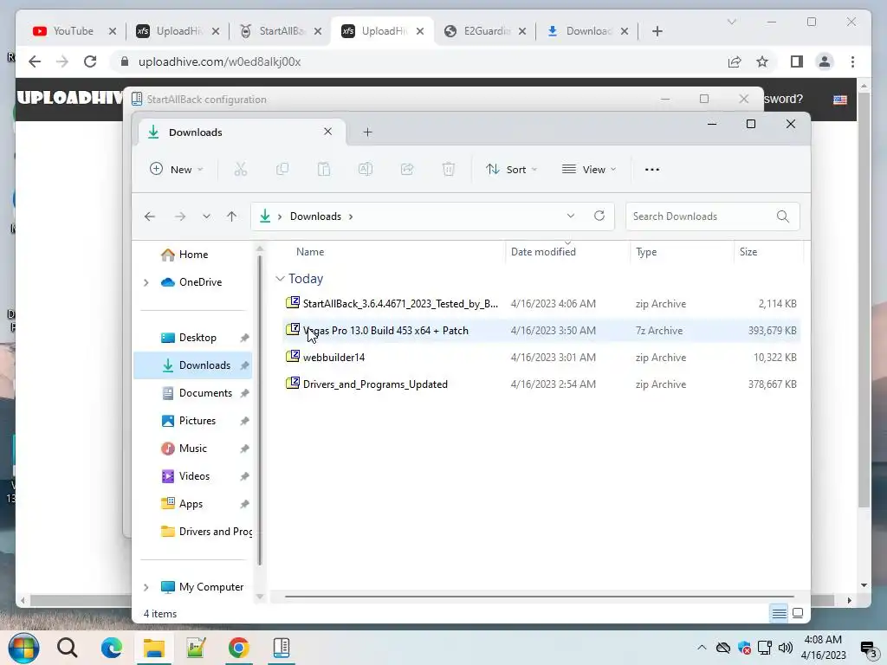Screen dimensions: 887x665
Task: Go forward using Explorer forward arrow
Action: (x=180, y=216)
